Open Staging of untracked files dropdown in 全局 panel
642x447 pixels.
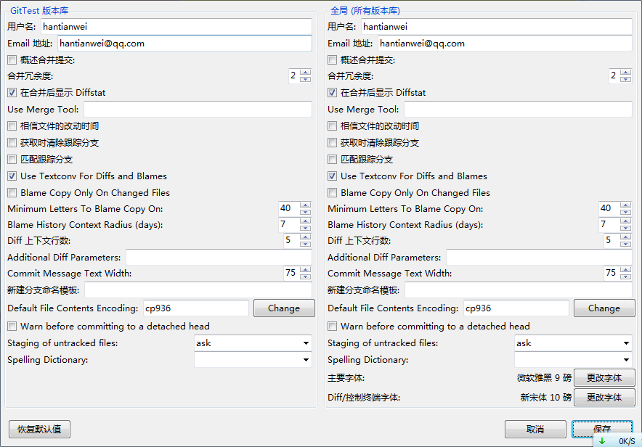(573, 343)
